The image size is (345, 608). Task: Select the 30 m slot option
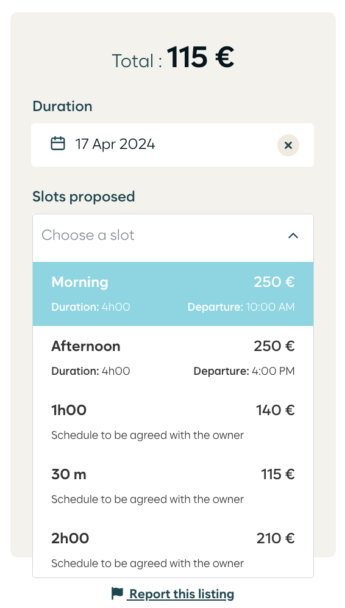click(x=173, y=487)
